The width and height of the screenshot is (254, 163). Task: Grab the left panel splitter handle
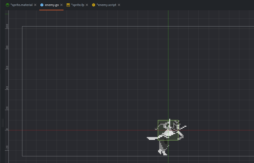click(x=3, y=123)
